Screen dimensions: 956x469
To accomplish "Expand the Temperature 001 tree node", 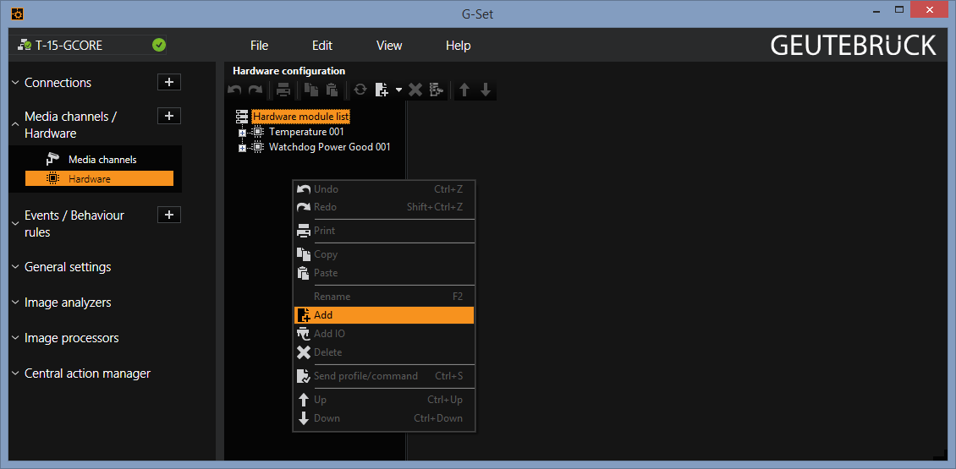I will pyautogui.click(x=242, y=133).
